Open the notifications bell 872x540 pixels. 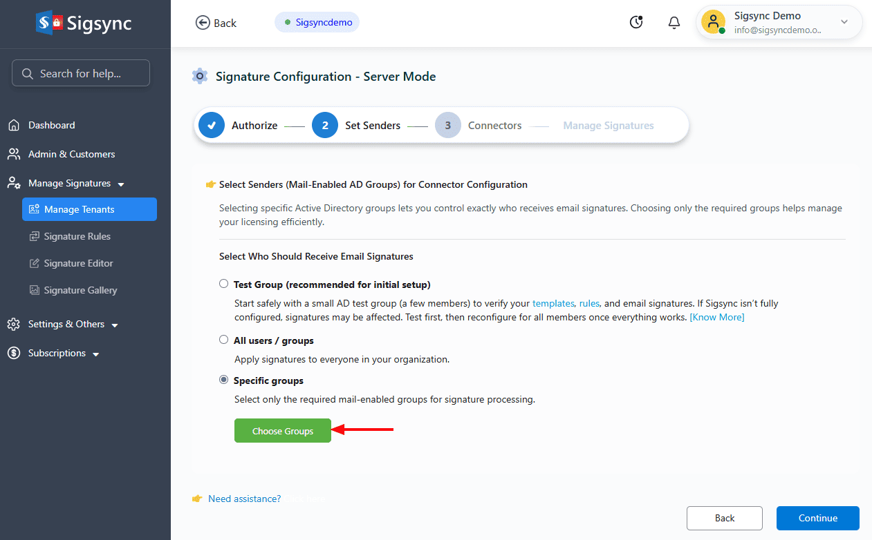point(674,23)
